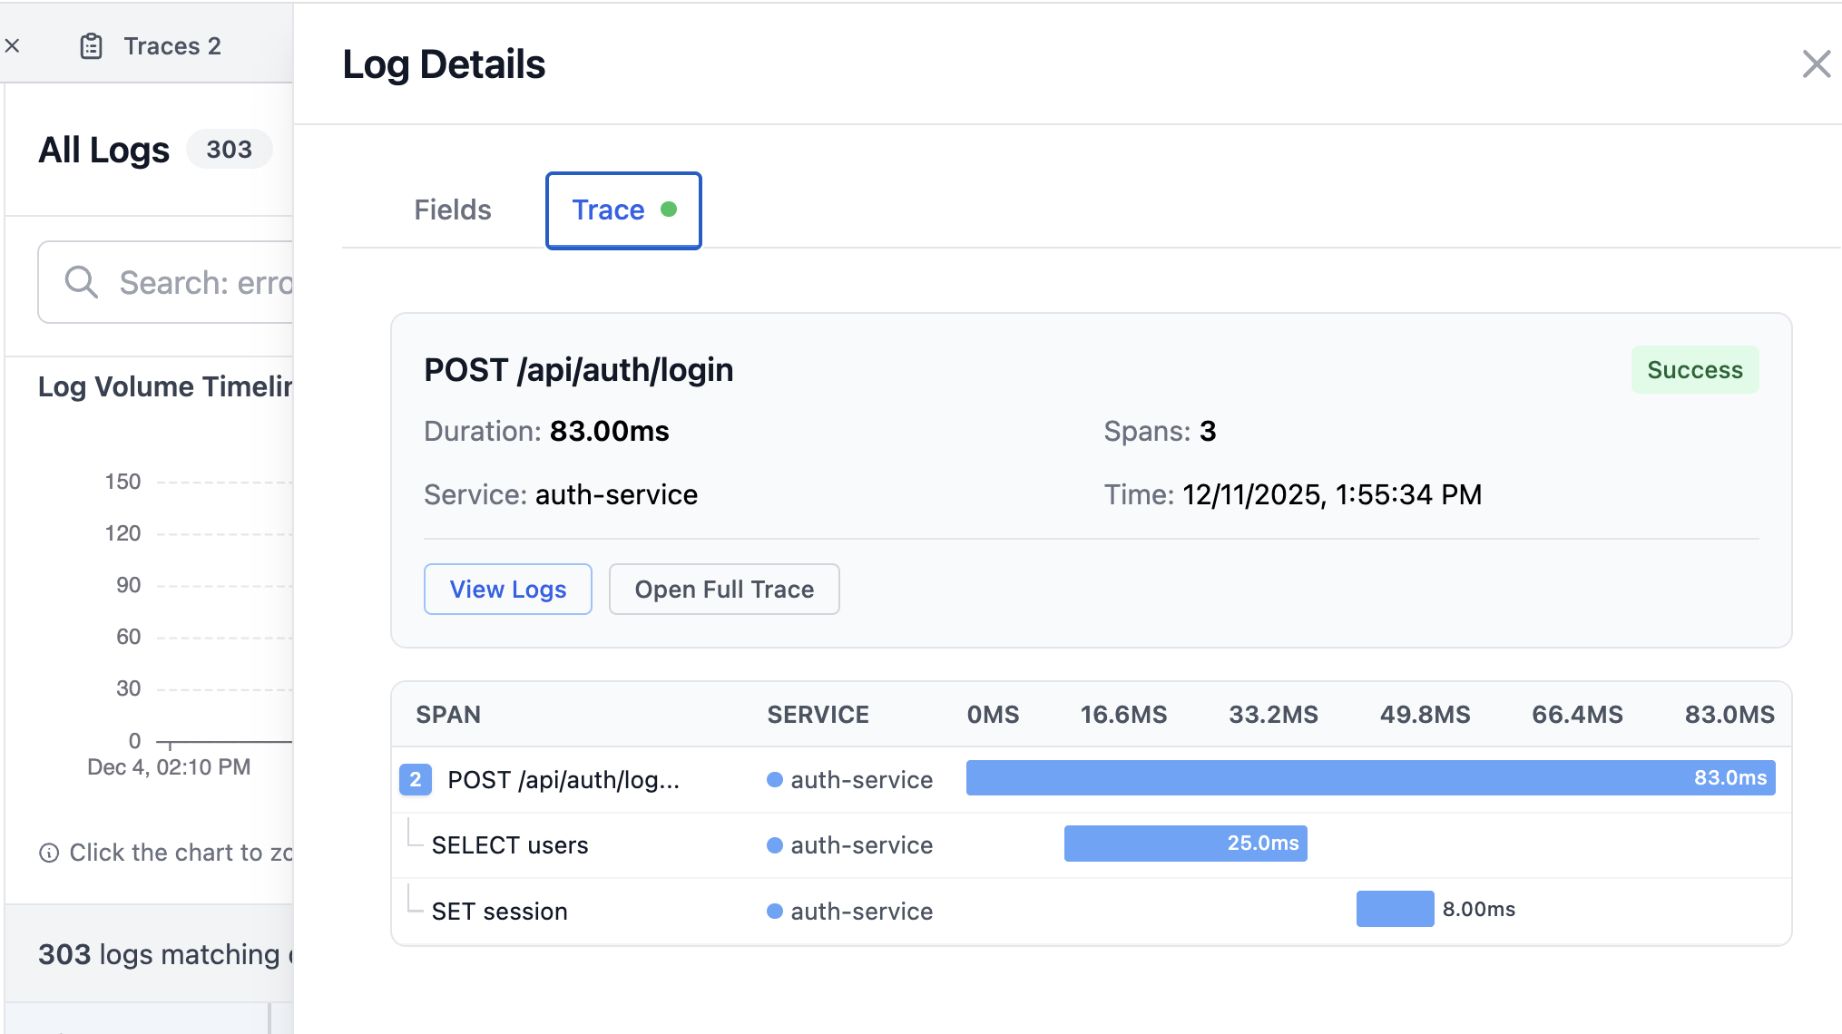The width and height of the screenshot is (1842, 1034).
Task: Close the Log Details panel
Action: 1816,63
